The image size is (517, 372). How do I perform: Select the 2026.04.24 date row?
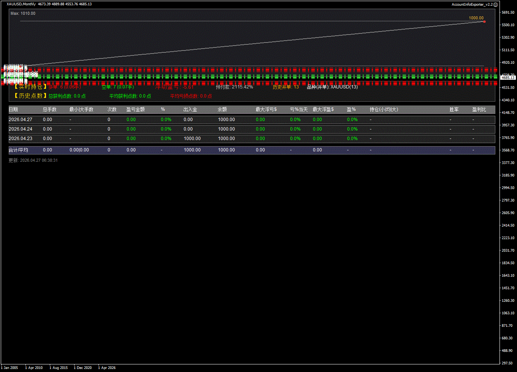click(x=21, y=129)
